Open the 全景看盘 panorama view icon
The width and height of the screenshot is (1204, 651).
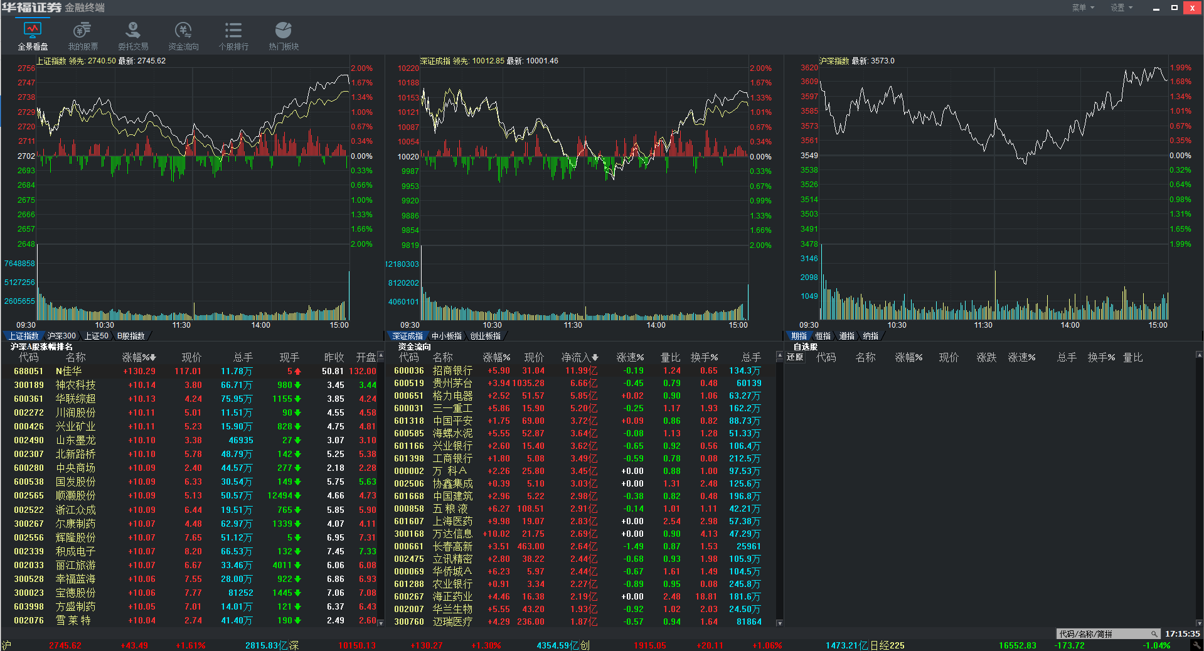pos(33,36)
